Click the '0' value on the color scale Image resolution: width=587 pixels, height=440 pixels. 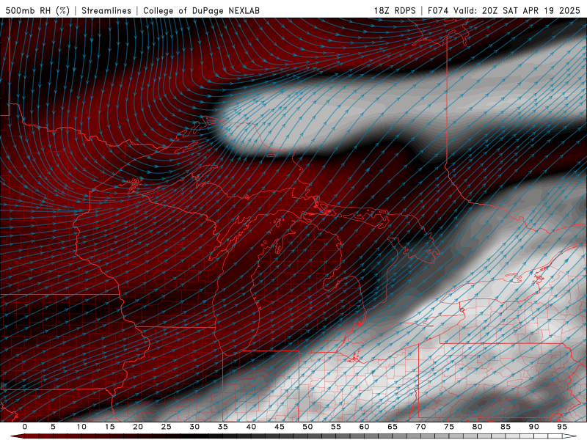(25, 427)
